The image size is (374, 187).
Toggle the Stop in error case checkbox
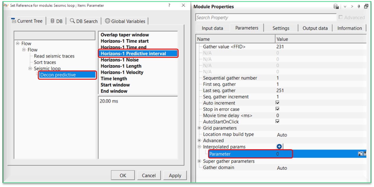pos(277,109)
